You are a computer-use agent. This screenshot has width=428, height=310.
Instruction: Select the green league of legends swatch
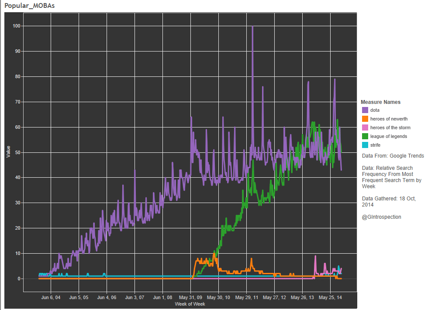click(365, 136)
